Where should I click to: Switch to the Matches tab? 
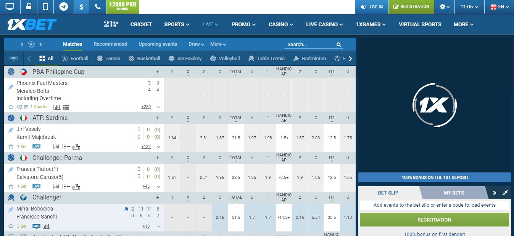(x=73, y=44)
